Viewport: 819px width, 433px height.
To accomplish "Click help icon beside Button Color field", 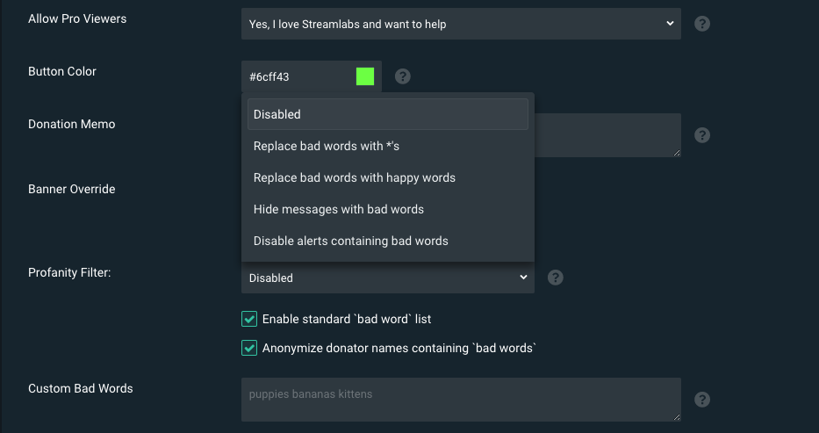I will 402,76.
